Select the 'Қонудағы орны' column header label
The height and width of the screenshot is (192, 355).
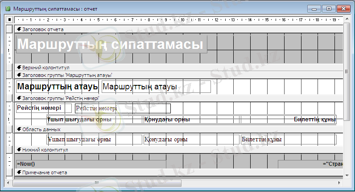(x=191, y=120)
